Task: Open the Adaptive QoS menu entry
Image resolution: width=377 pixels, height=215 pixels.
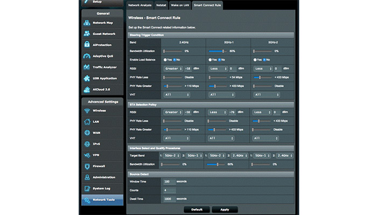Action: (103, 56)
